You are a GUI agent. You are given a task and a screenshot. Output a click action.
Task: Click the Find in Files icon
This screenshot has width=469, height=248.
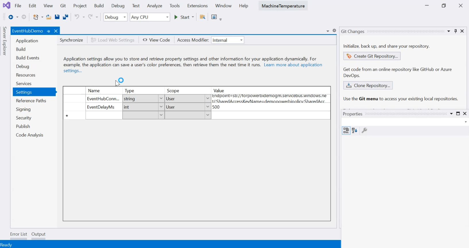click(x=203, y=17)
